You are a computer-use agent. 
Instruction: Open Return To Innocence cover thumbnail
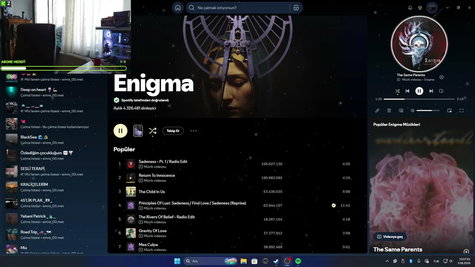tap(131, 178)
